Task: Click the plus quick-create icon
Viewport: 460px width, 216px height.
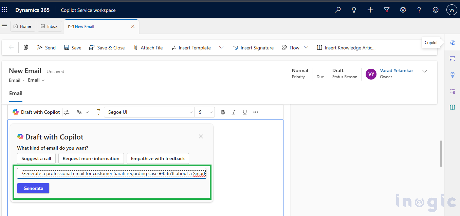Action: click(370, 10)
